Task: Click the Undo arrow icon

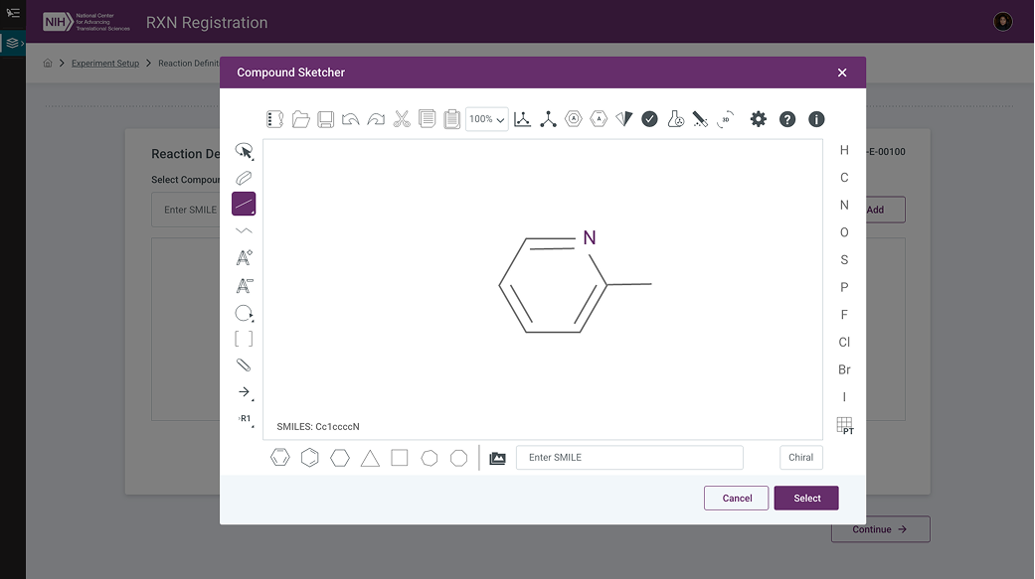Action: pos(350,119)
